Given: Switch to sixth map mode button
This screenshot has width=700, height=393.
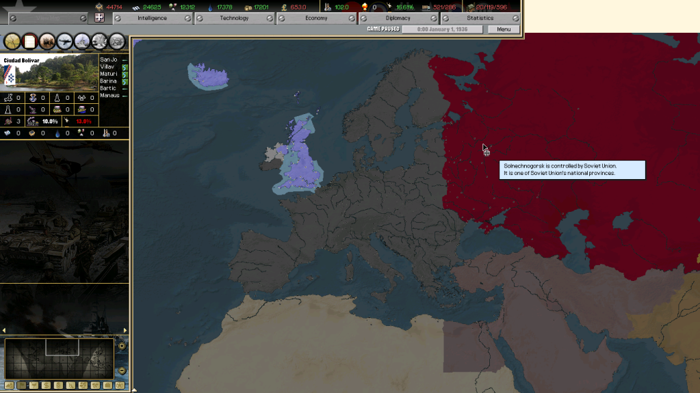Looking at the screenshot, I should pyautogui.click(x=70, y=385).
